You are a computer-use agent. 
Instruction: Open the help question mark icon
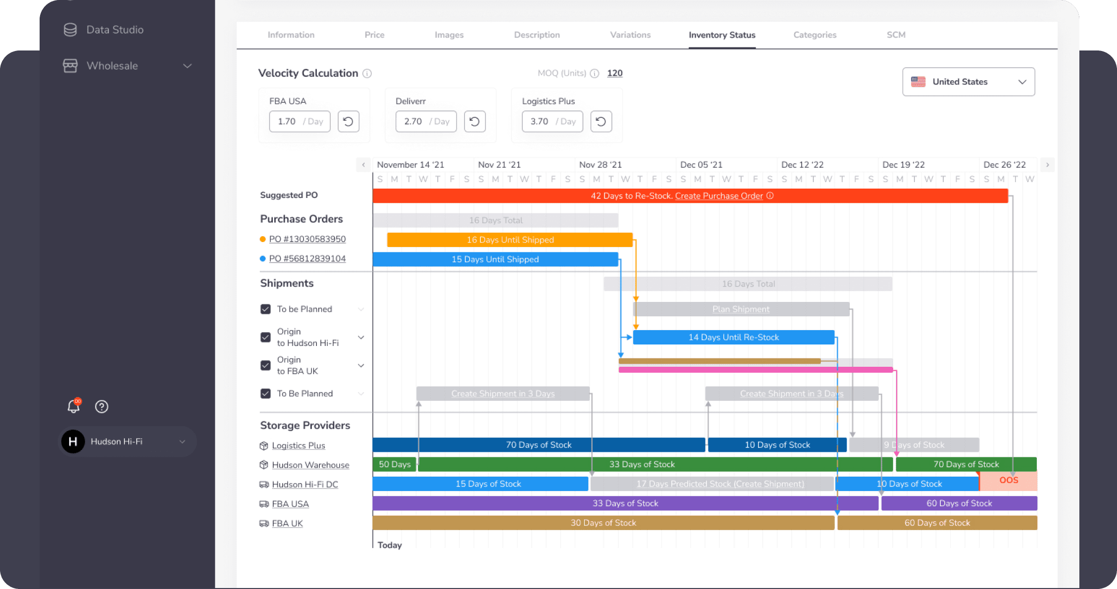point(102,406)
